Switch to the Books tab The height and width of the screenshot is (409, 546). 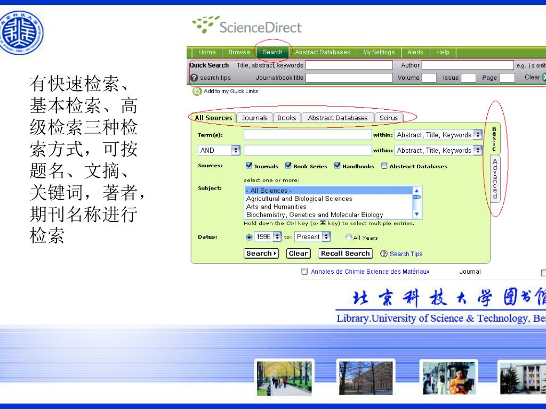point(286,118)
